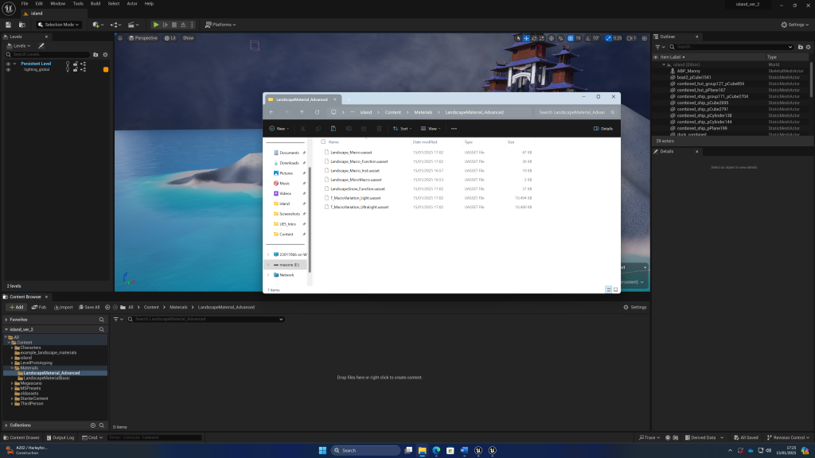Activate the Scale transform gizmo

541,38
